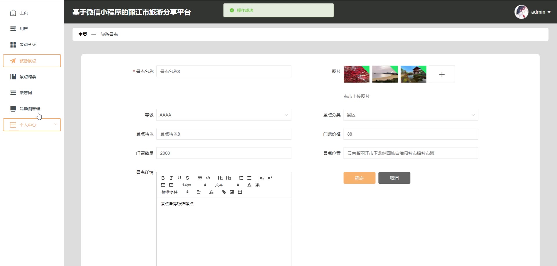Insert an image into the editor

232,192
